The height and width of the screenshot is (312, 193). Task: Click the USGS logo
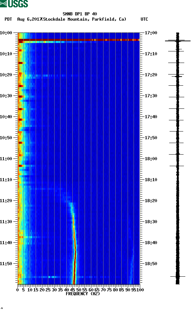click(x=14, y=3)
